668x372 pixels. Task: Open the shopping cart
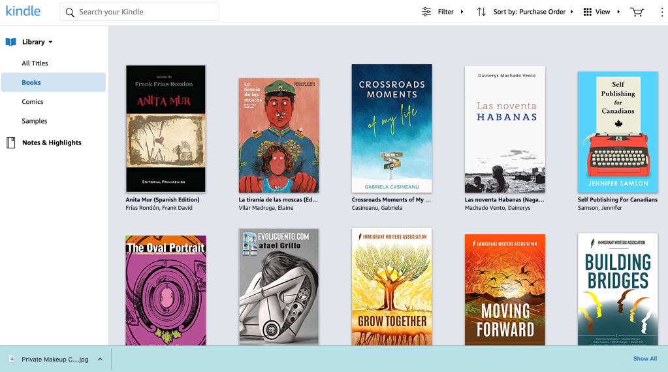tap(637, 12)
